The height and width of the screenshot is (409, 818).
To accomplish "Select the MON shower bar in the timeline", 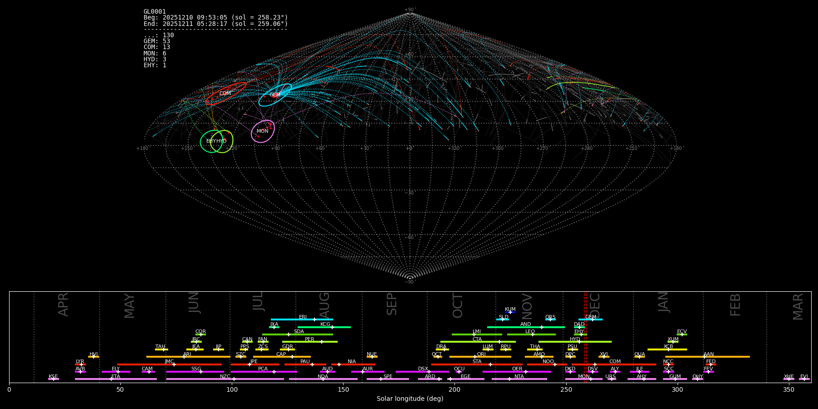I will (584, 379).
